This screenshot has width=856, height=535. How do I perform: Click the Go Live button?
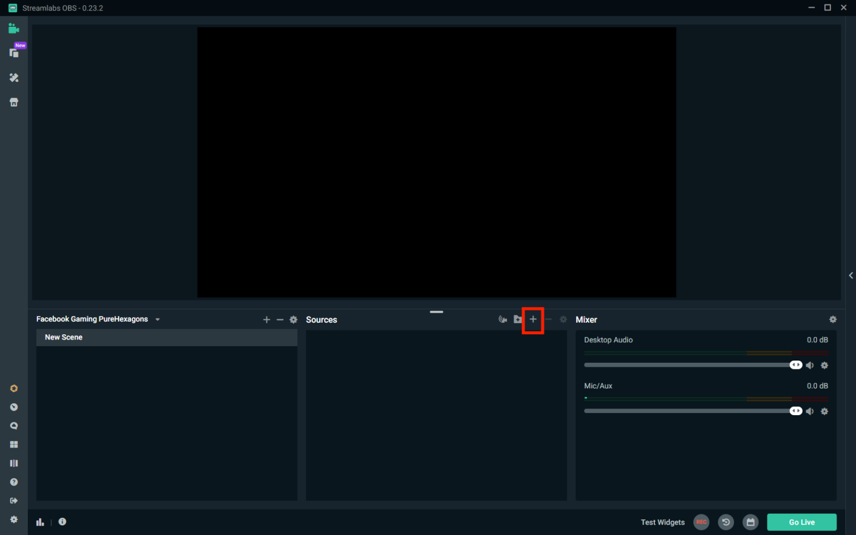tap(801, 522)
